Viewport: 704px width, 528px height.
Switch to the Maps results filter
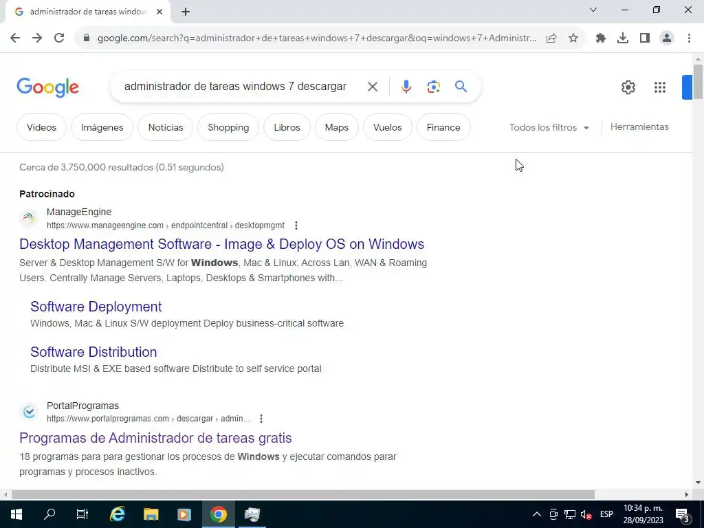point(337,127)
